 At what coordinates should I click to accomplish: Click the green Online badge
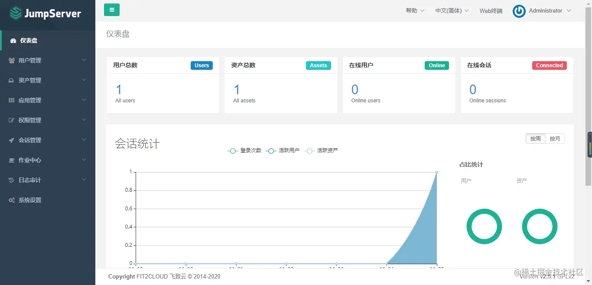(x=437, y=66)
